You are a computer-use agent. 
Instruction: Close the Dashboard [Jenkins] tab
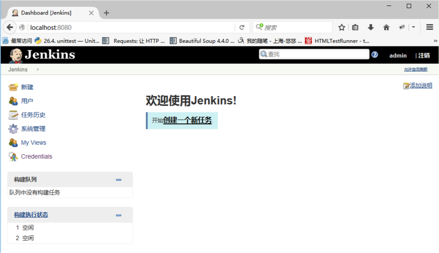click(x=91, y=13)
